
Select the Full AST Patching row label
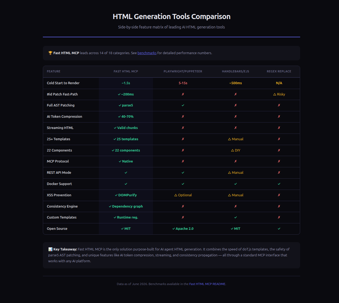point(61,105)
